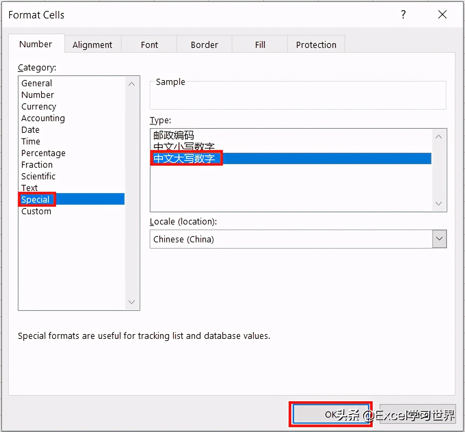Open the Font tab
Image resolution: width=465 pixels, height=432 pixels.
149,45
